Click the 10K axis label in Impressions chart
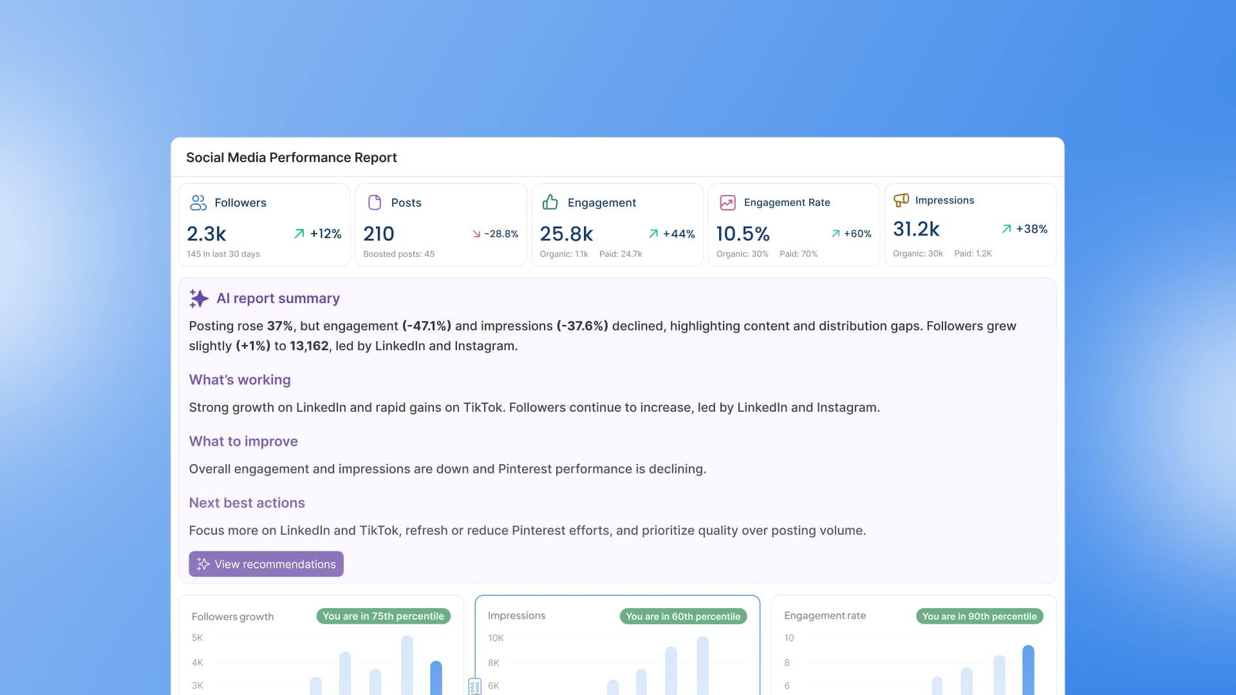Screen dimensions: 1236x695 click(x=496, y=638)
